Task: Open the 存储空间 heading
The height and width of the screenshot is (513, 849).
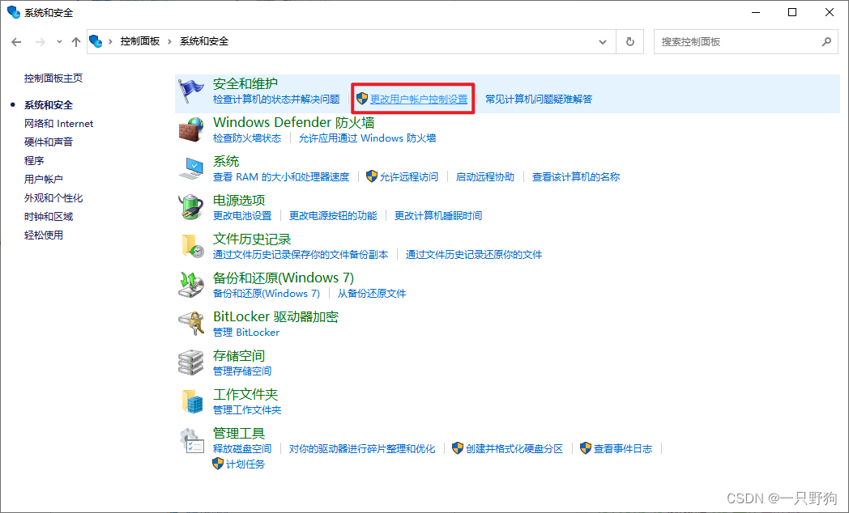Action: point(239,356)
